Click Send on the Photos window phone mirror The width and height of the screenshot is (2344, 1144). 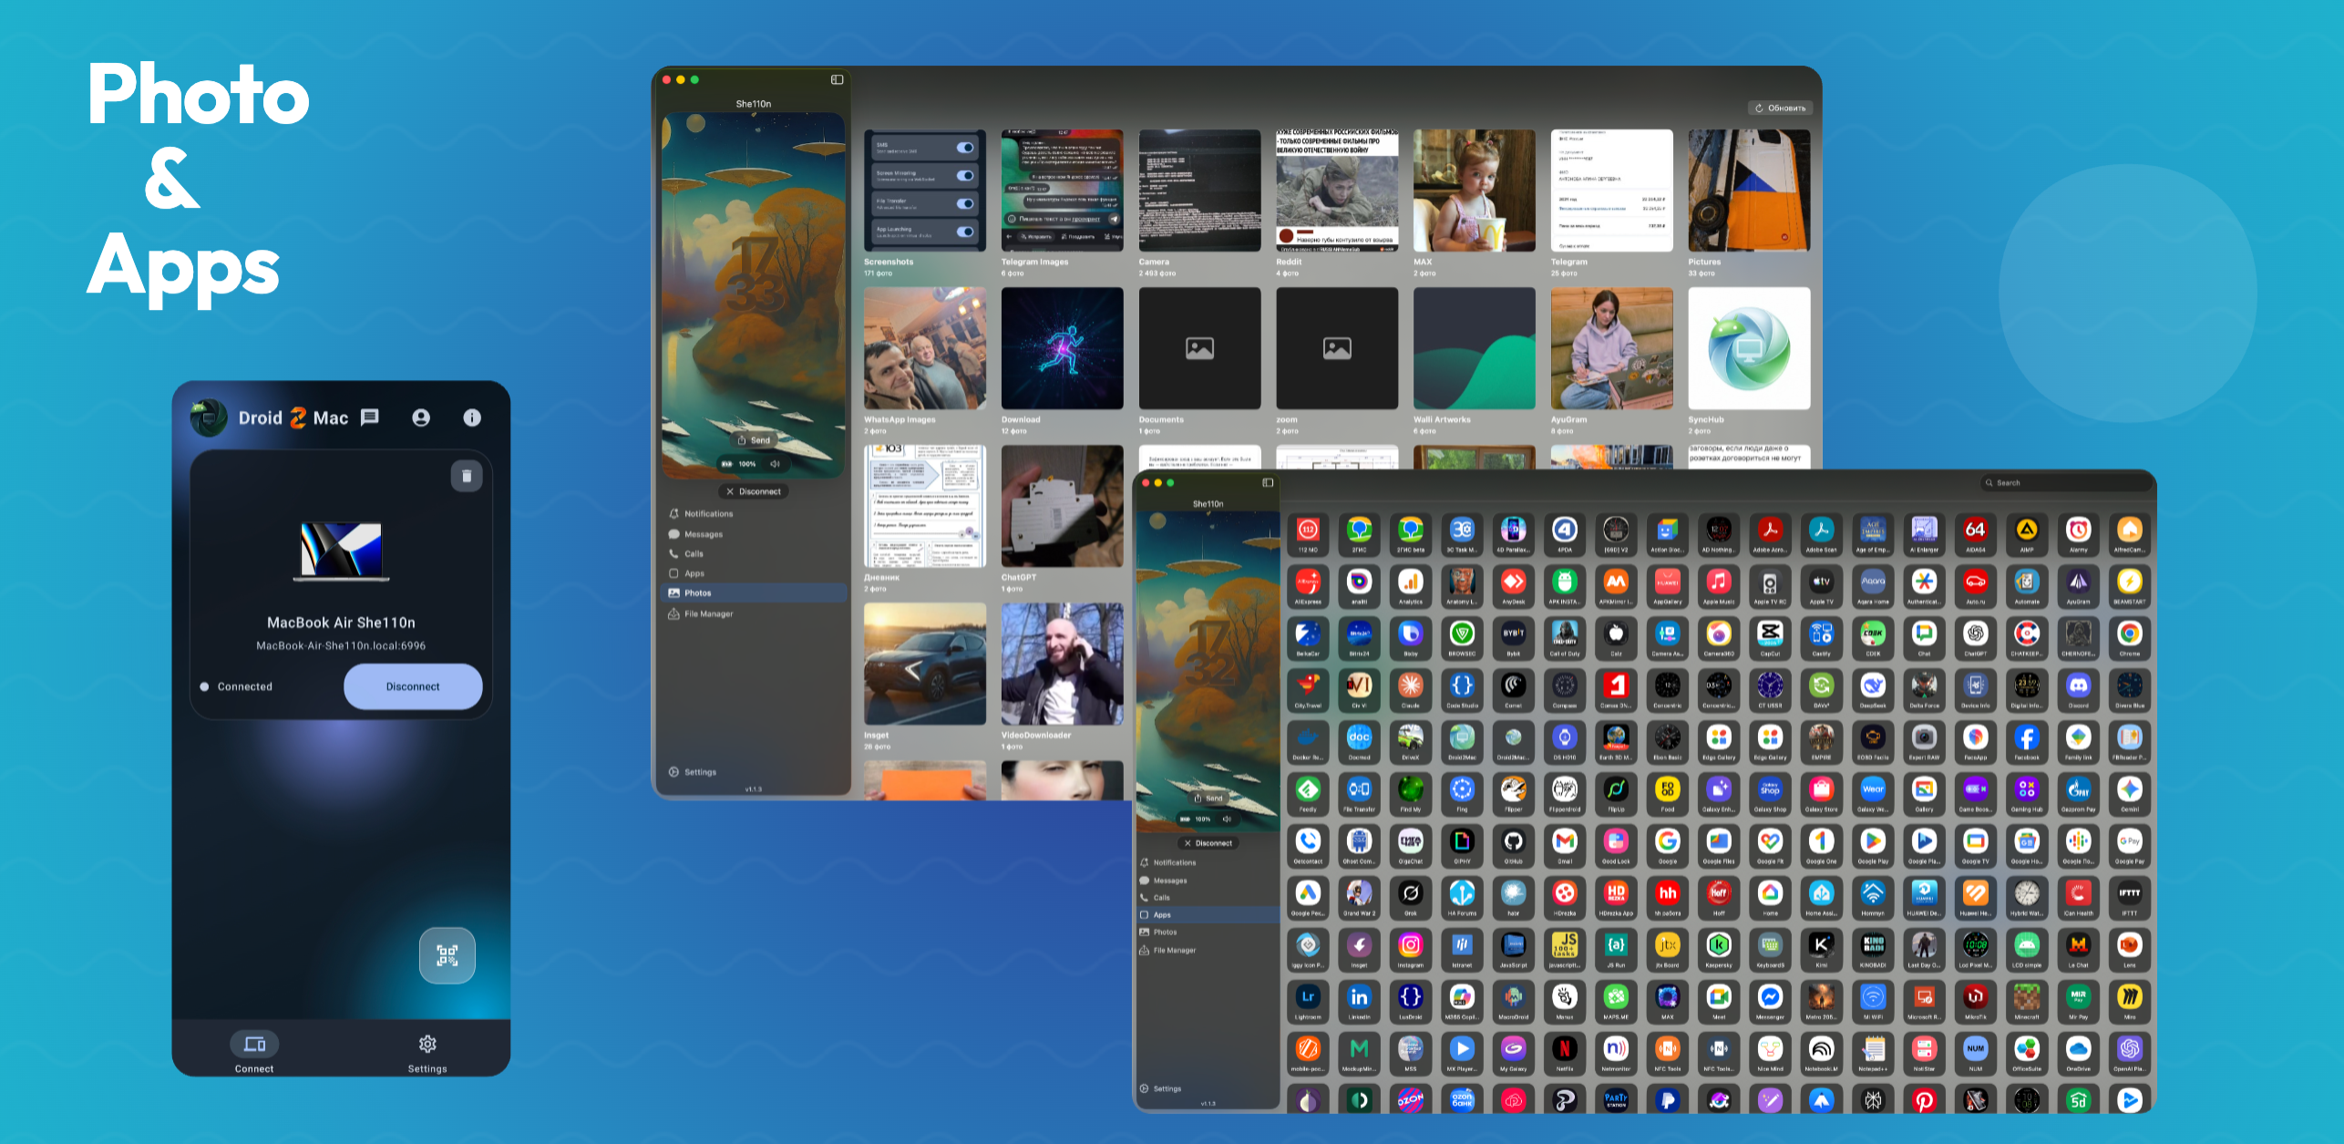(x=754, y=440)
